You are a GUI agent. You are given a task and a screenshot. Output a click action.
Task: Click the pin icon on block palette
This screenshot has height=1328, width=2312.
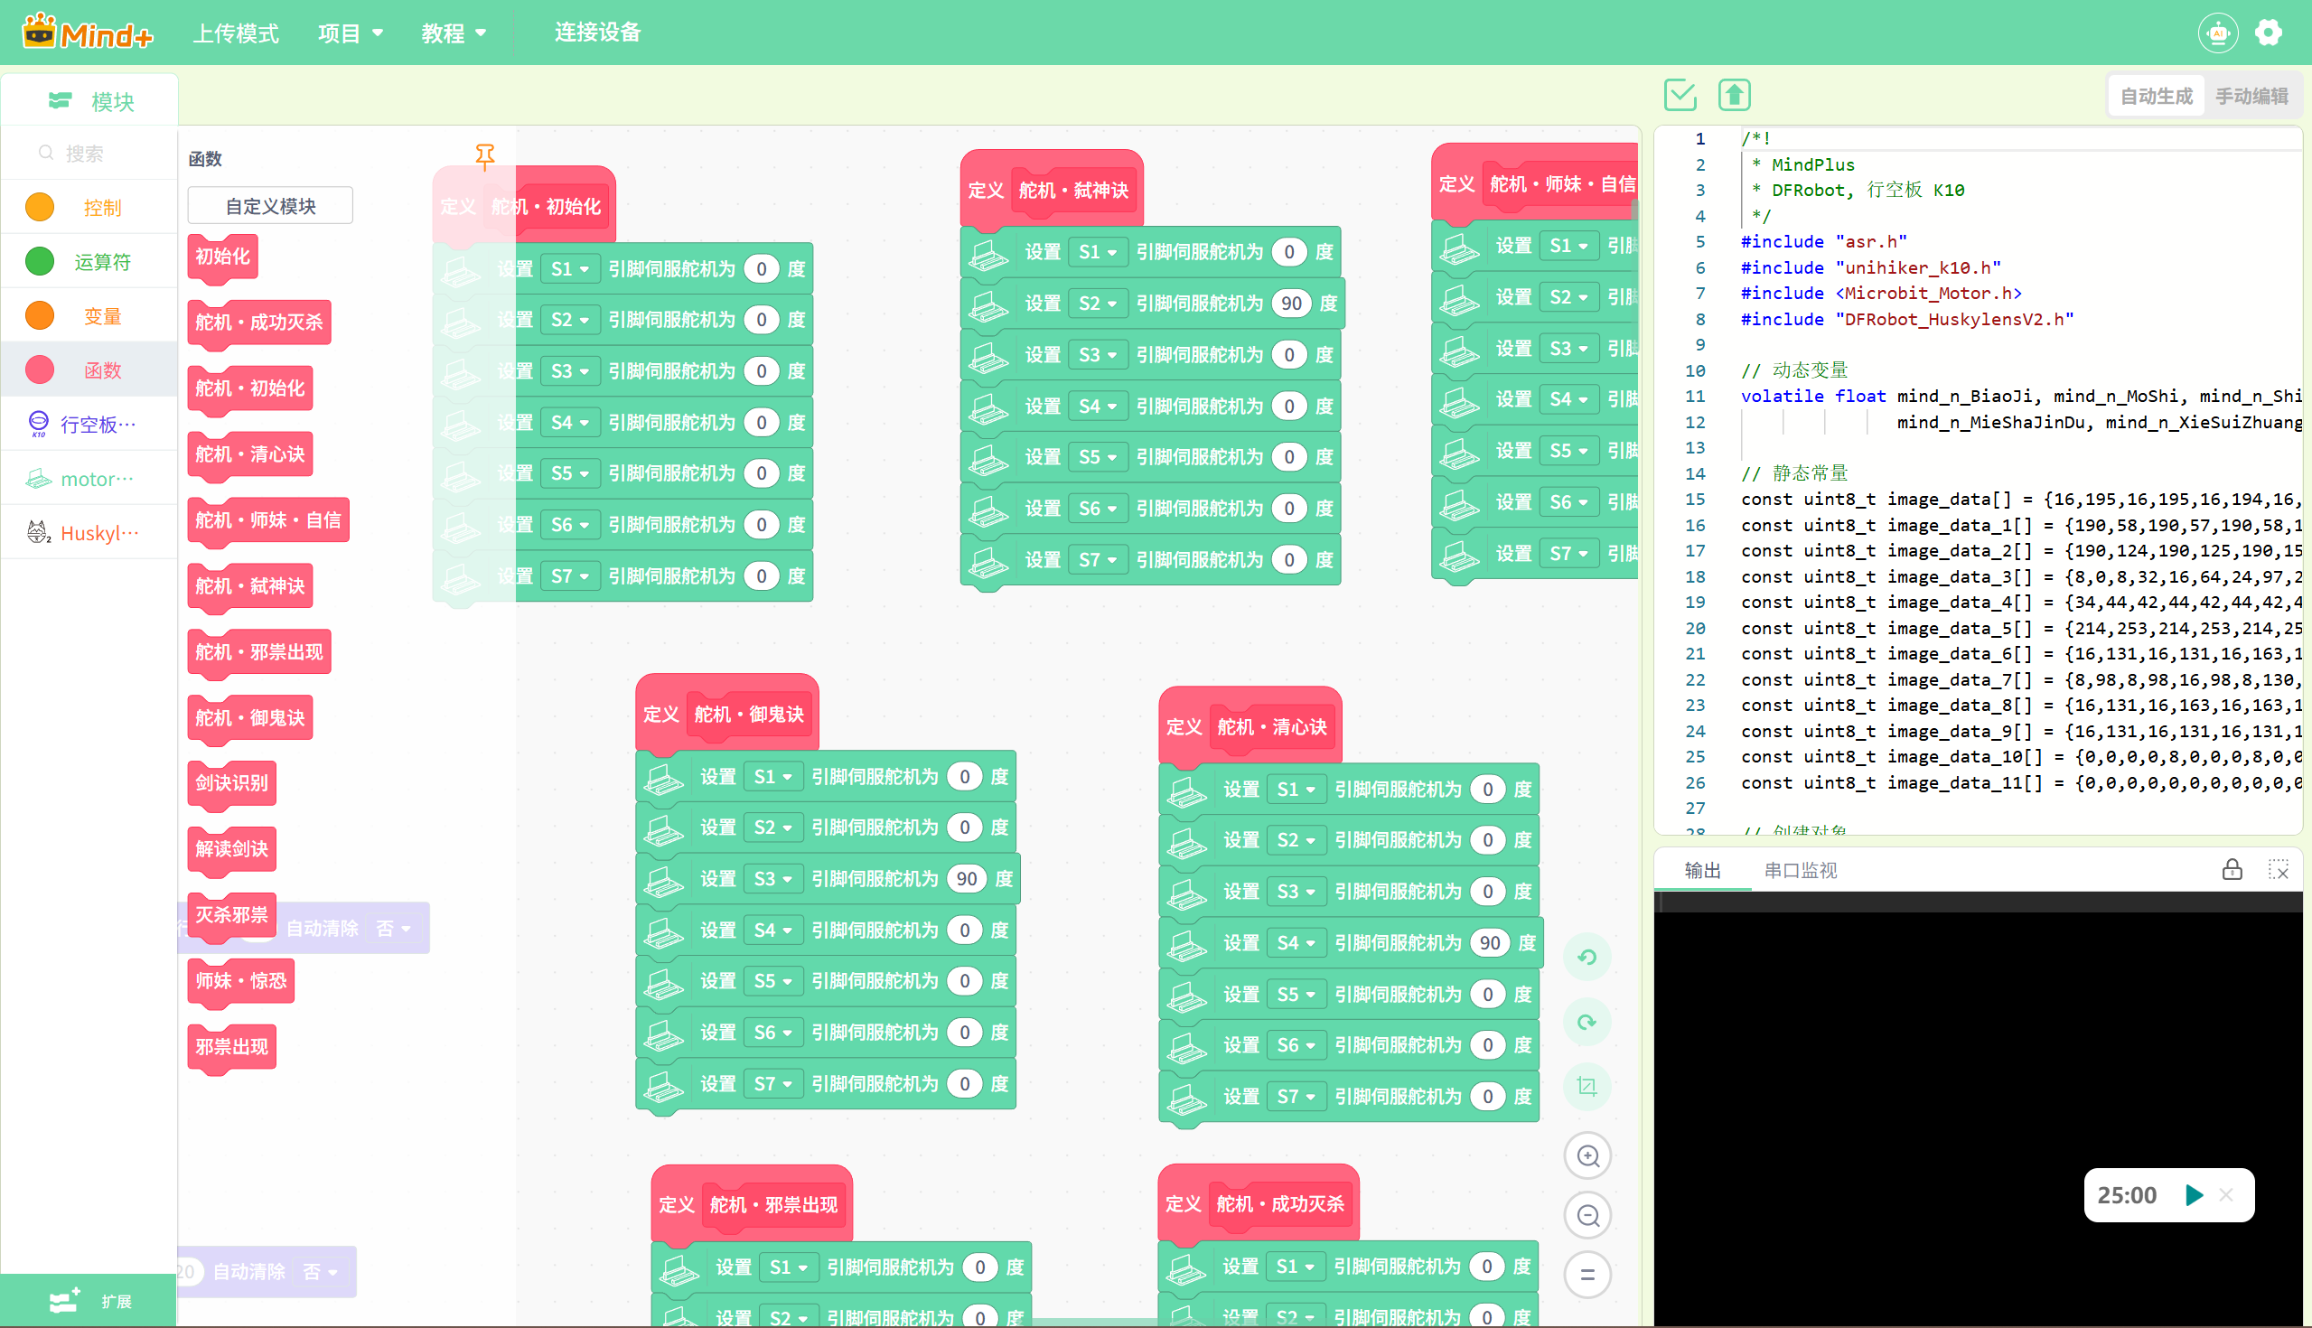(485, 157)
